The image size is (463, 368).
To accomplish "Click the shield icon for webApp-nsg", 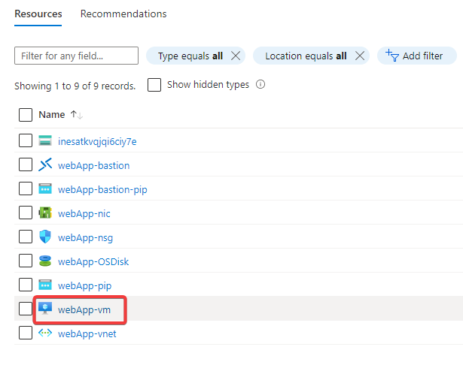I will coord(46,237).
